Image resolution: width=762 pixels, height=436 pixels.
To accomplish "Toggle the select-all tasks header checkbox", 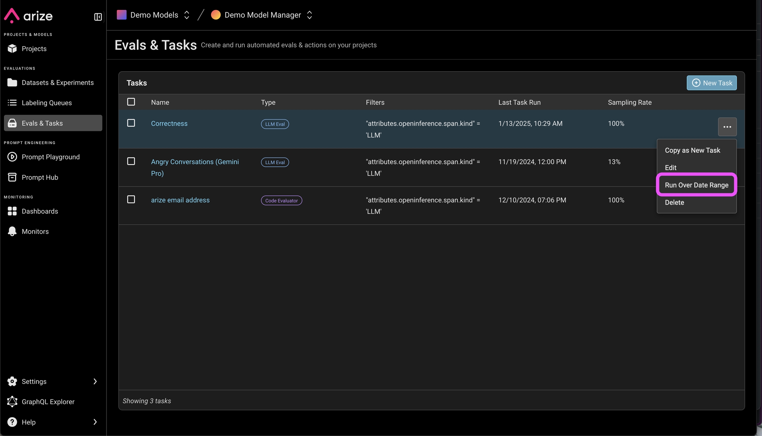I will 131,102.
